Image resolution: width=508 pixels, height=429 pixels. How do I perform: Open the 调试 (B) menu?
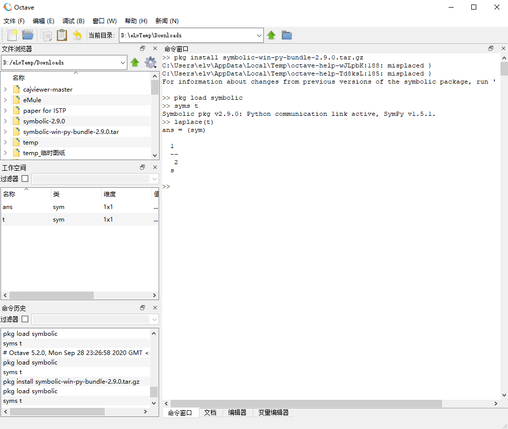[x=73, y=21]
